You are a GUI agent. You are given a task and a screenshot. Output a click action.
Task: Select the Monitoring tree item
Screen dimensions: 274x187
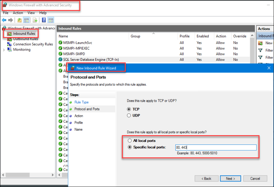point(22,50)
